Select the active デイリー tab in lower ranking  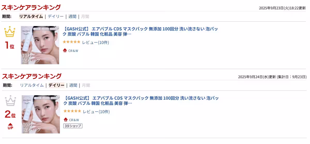tap(56, 85)
